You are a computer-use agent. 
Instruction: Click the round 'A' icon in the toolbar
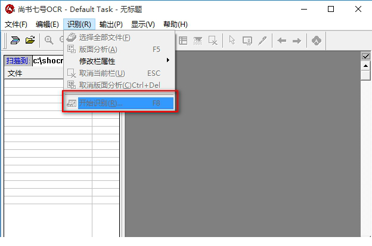[316, 41]
